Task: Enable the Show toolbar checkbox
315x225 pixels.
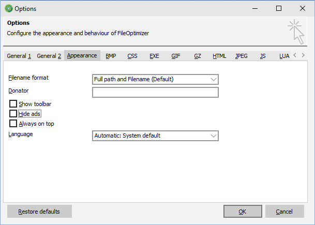Action: pos(13,104)
